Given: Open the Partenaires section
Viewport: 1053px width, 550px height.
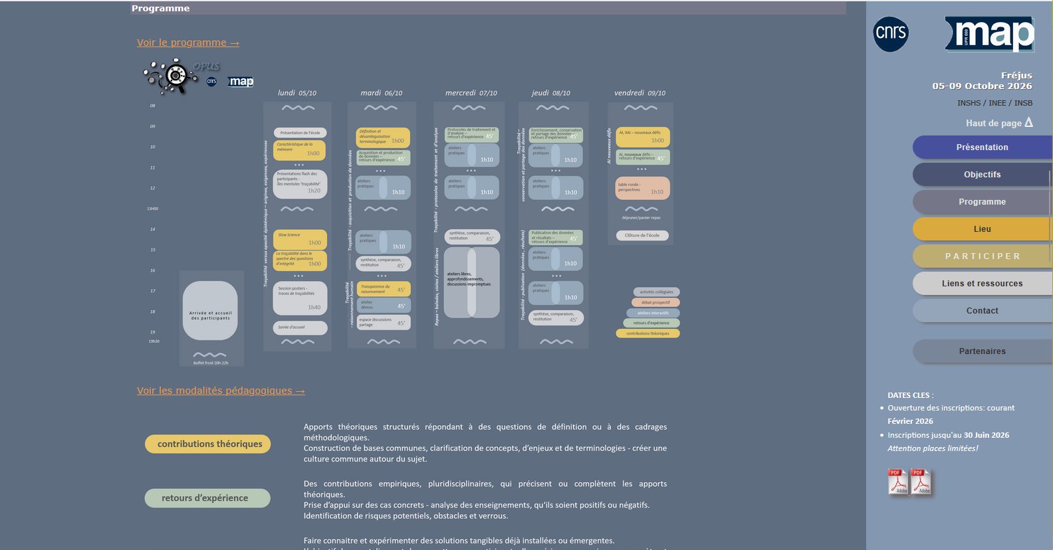Looking at the screenshot, I should click(982, 351).
